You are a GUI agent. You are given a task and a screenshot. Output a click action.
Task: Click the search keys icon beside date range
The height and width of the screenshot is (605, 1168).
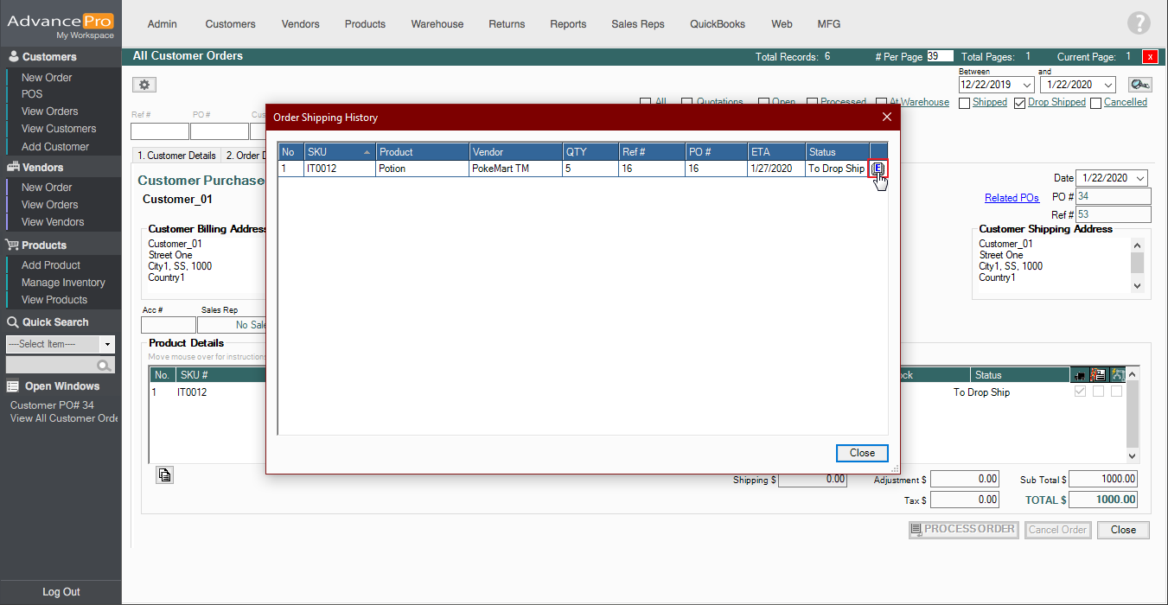1139,85
